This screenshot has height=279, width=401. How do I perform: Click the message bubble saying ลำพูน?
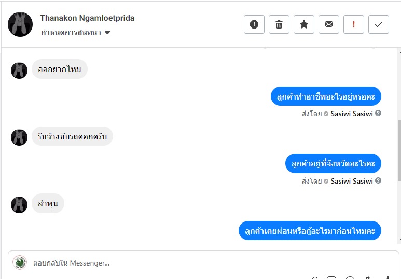[x=48, y=204]
